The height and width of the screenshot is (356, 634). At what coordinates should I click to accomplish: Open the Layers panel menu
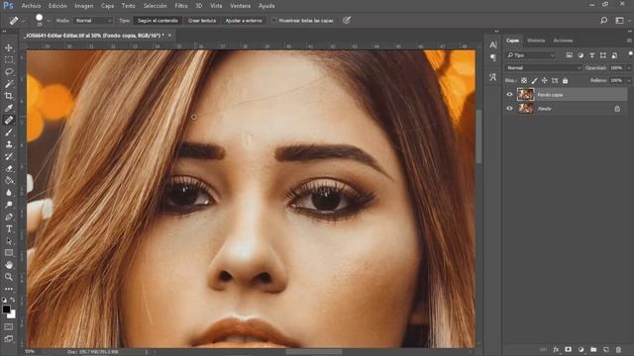point(629,41)
